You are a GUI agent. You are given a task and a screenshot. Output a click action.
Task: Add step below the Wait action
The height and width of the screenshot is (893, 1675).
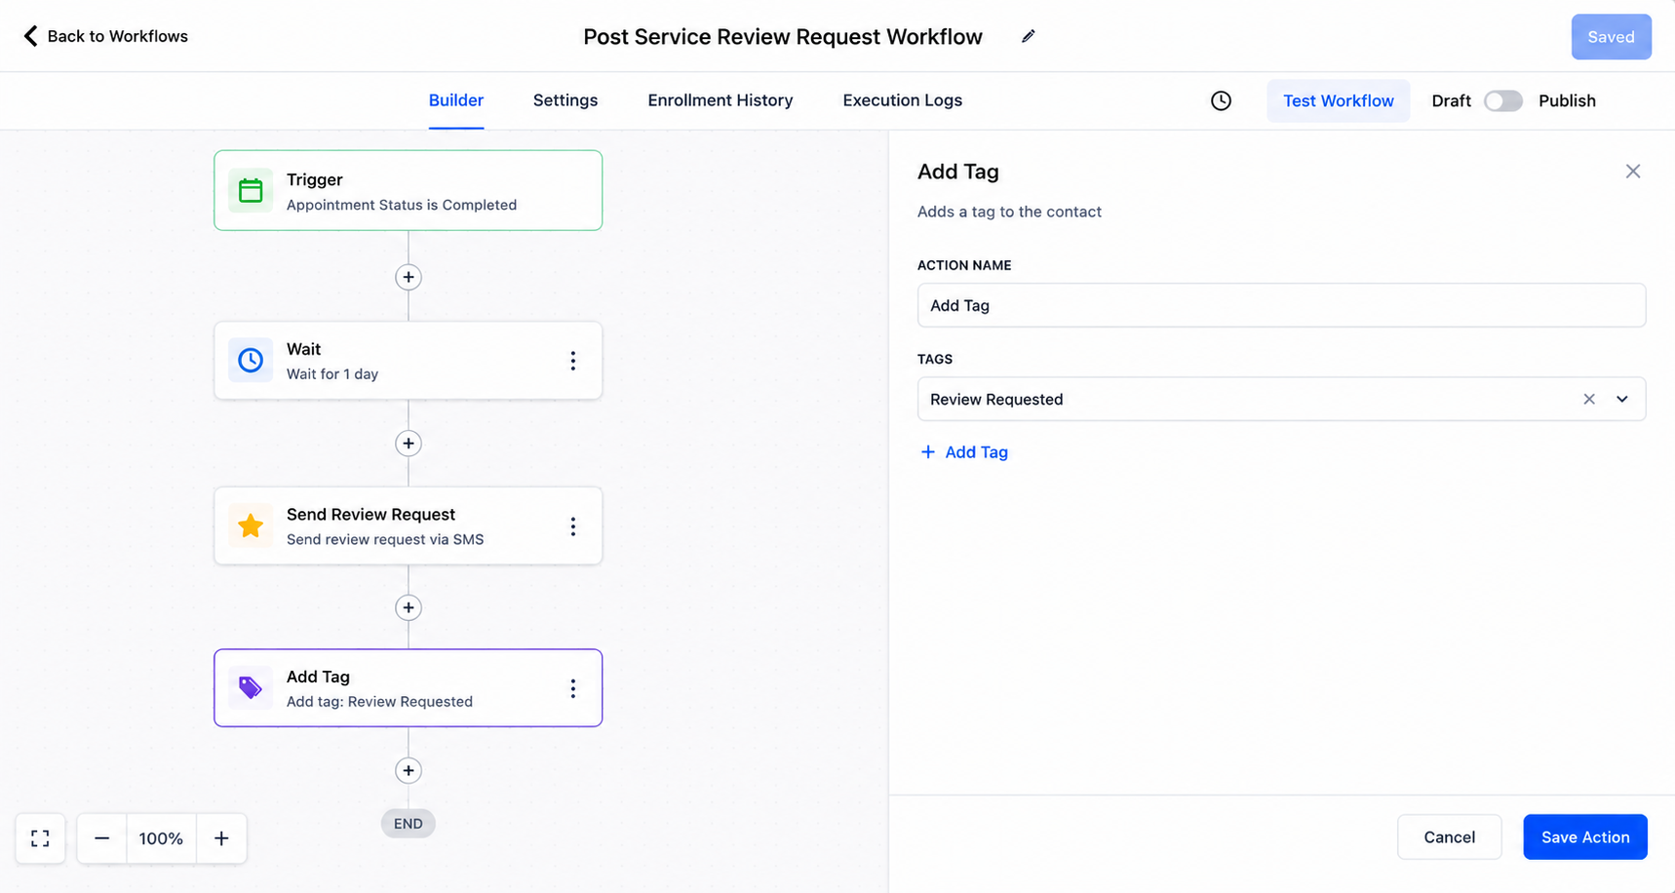point(409,444)
